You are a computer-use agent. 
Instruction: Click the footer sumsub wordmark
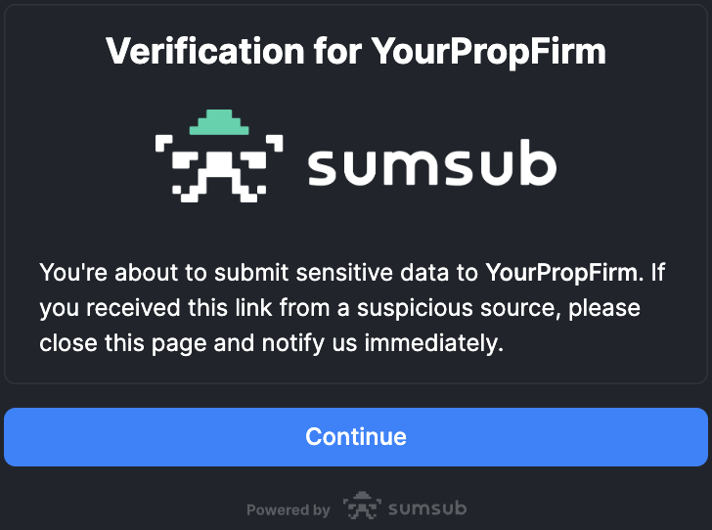pyautogui.click(x=427, y=508)
